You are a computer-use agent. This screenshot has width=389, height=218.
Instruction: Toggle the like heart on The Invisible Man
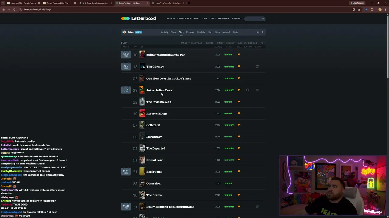[239, 102]
